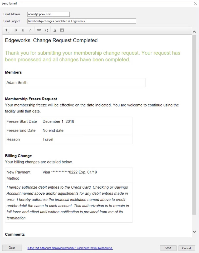Click the 'Reason' label cell
The image size is (199, 253).
23,139
